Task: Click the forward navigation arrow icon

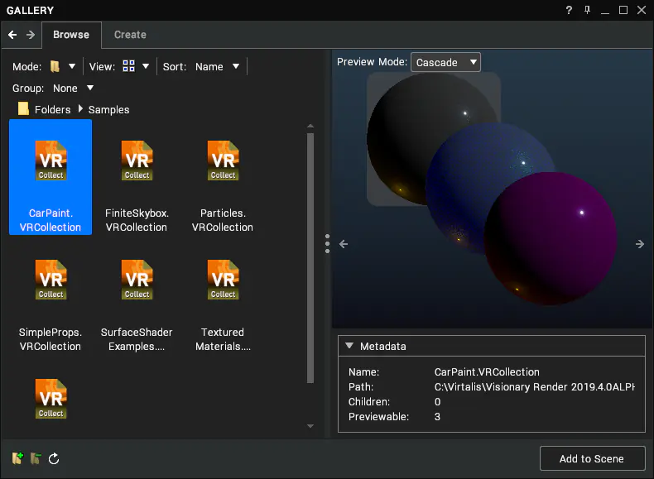Action: click(31, 35)
